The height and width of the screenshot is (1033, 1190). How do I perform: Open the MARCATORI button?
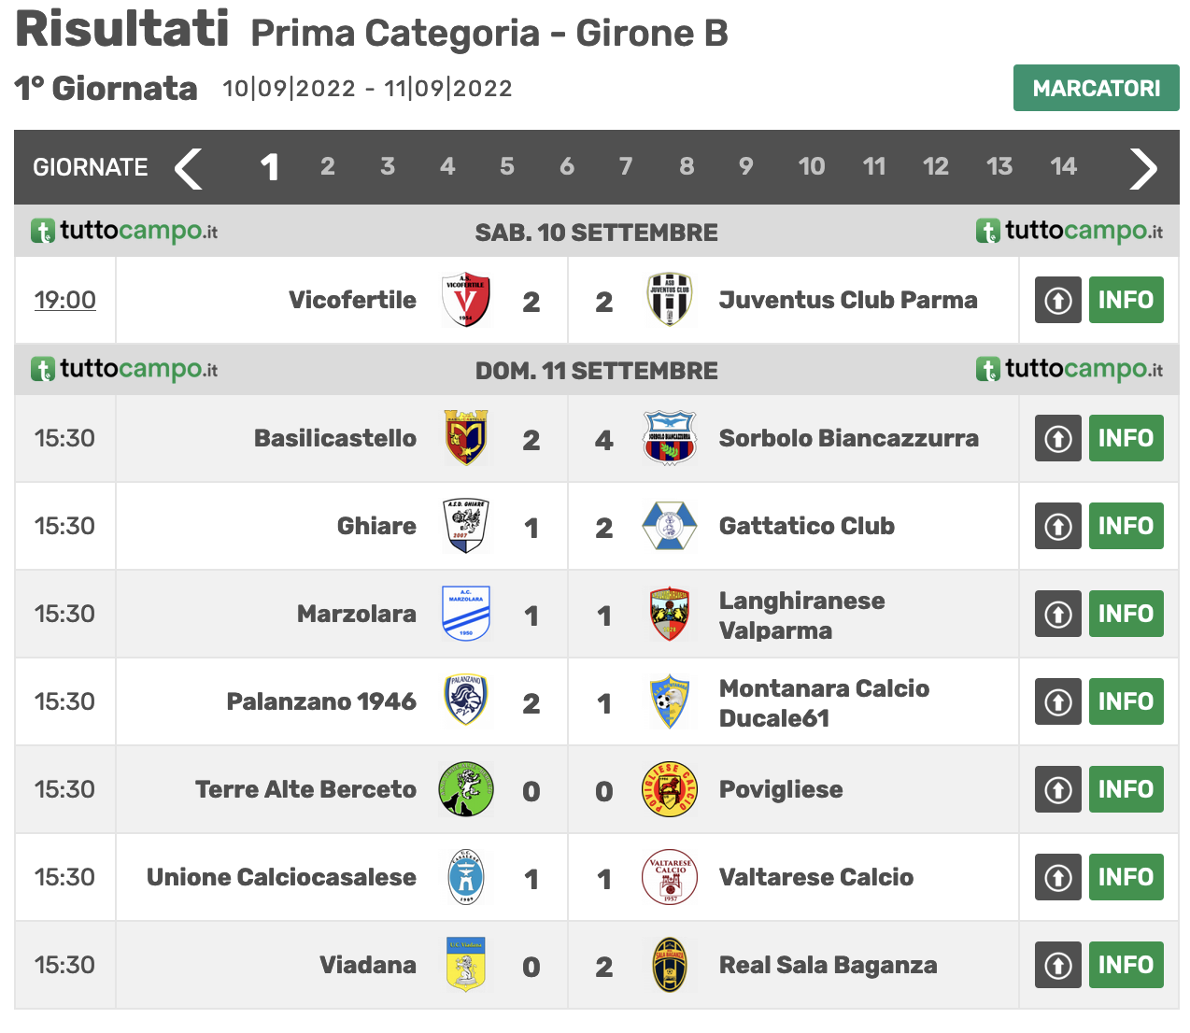tap(1097, 88)
